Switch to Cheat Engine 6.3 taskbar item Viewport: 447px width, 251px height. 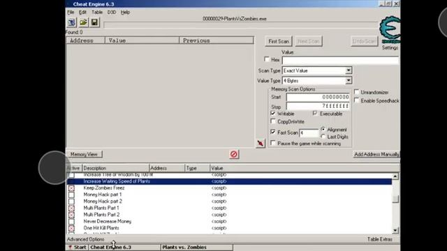(x=124, y=248)
